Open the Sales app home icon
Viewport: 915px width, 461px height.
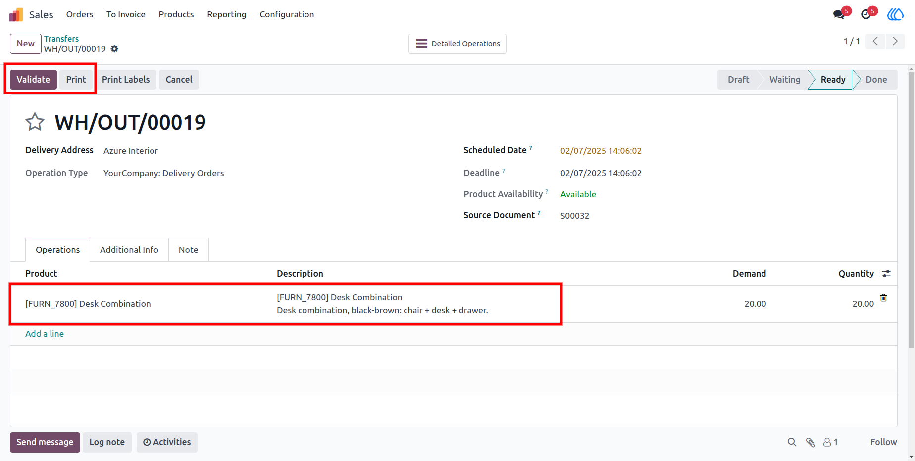(16, 14)
